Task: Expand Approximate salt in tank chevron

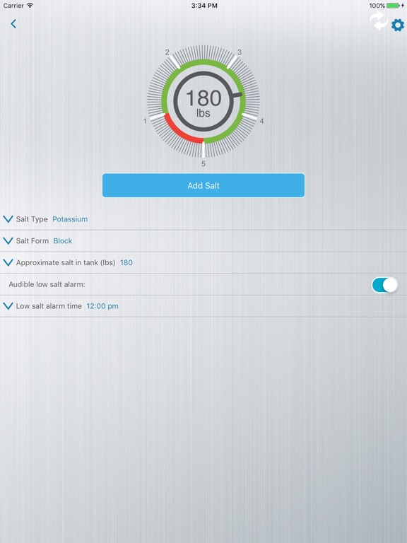Action: click(8, 263)
